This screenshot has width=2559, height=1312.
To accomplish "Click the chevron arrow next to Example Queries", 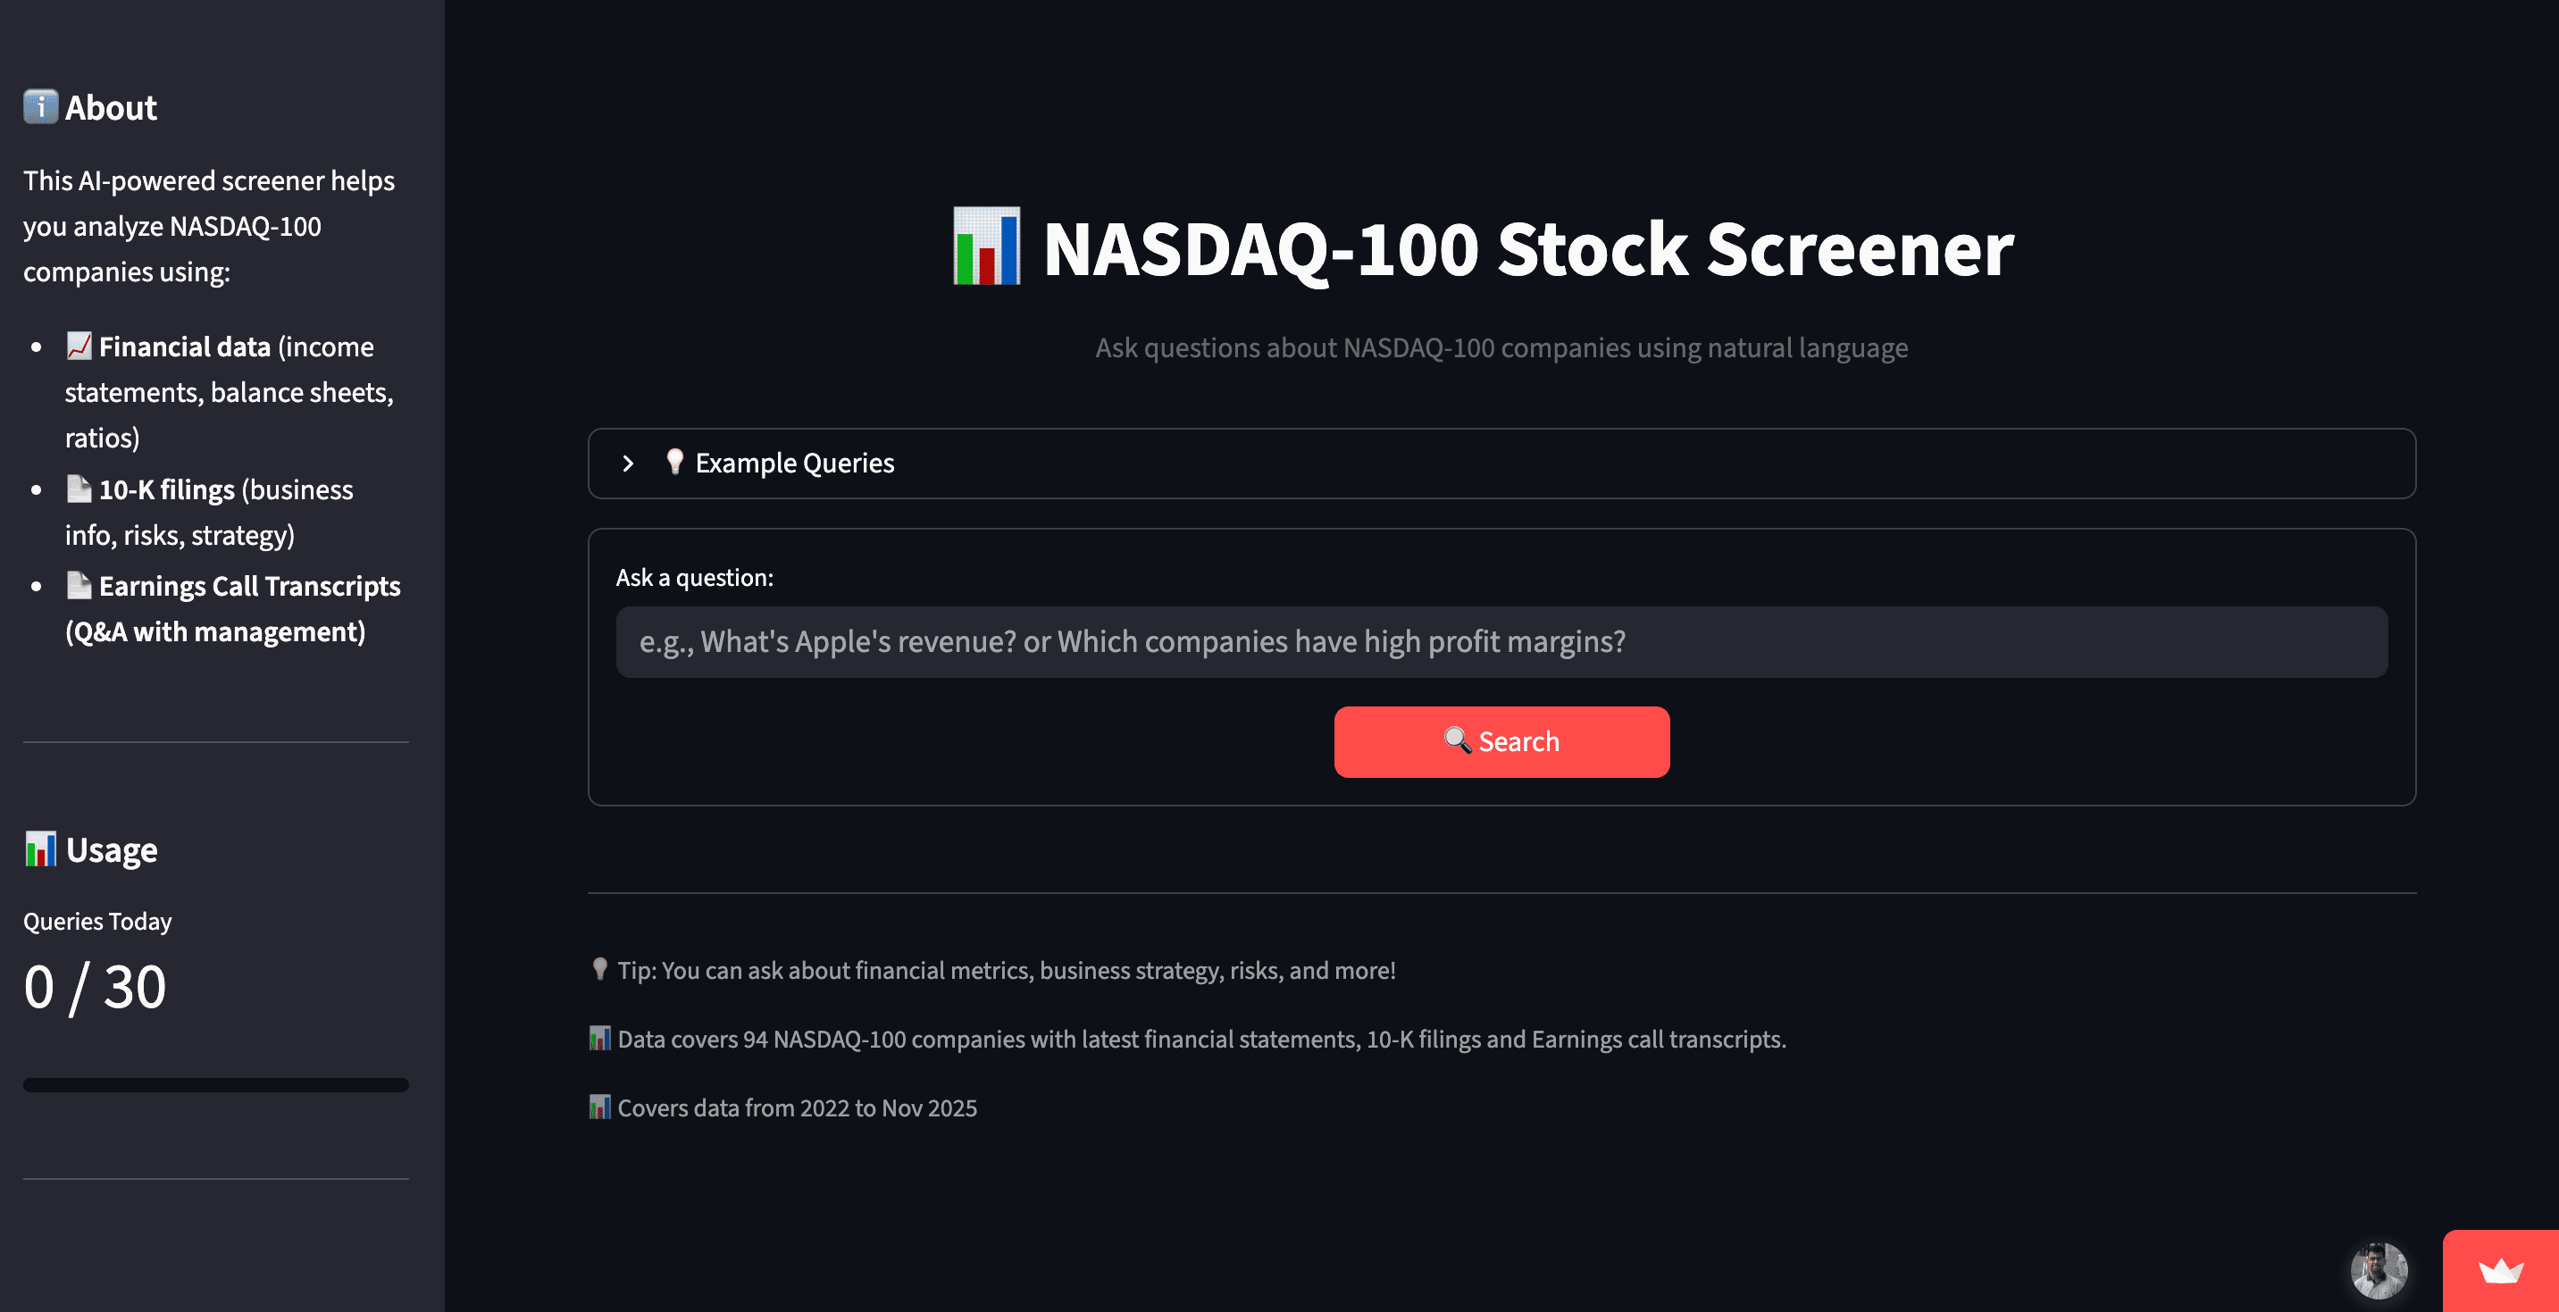I will click(x=628, y=463).
